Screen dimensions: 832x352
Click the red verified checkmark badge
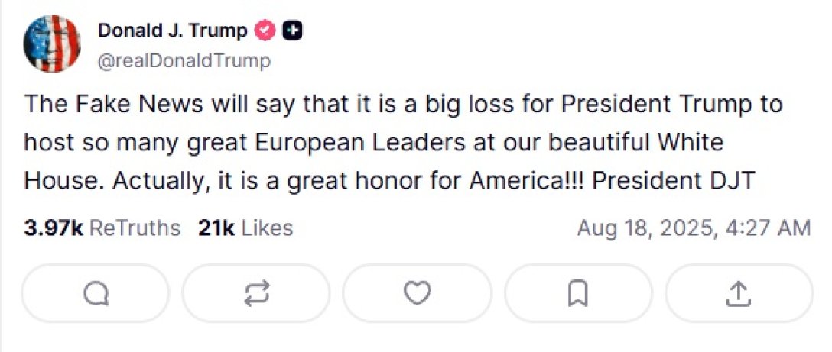(264, 31)
